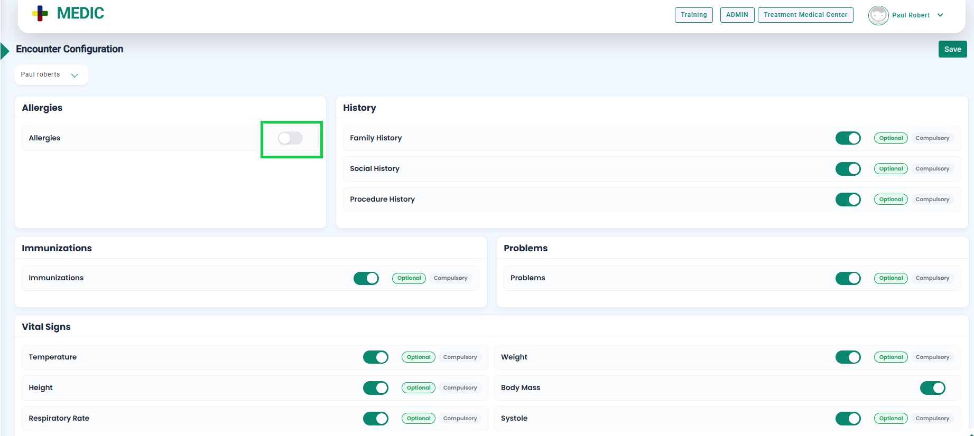This screenshot has width=974, height=436.
Task: Switch off the Temperature toggle
Action: 375,357
